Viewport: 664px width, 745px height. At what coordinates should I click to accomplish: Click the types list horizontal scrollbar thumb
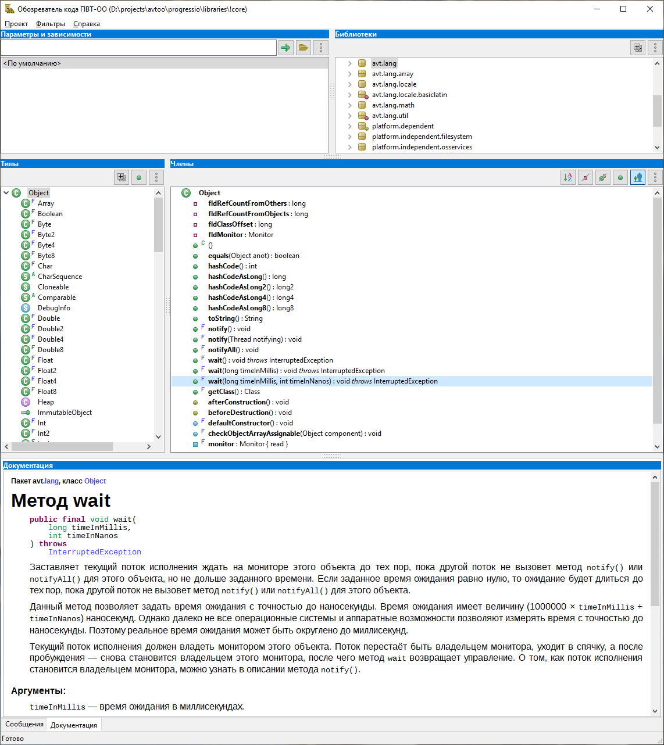[x=62, y=446]
